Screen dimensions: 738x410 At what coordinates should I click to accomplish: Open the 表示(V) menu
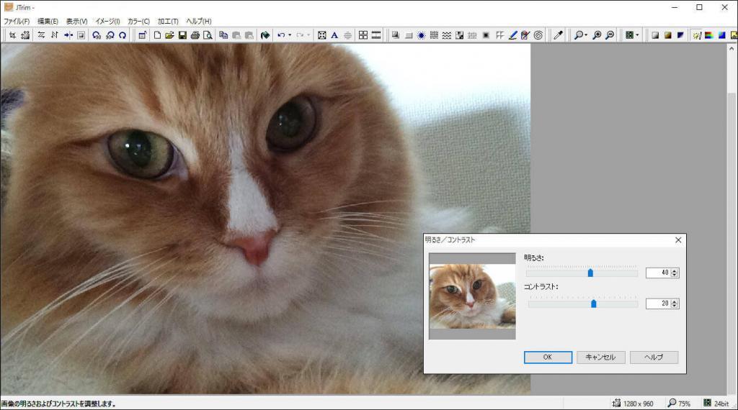[x=76, y=21]
